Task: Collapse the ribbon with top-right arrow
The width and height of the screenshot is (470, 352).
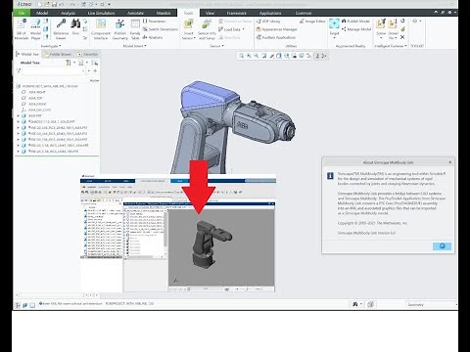Action: tap(436, 12)
